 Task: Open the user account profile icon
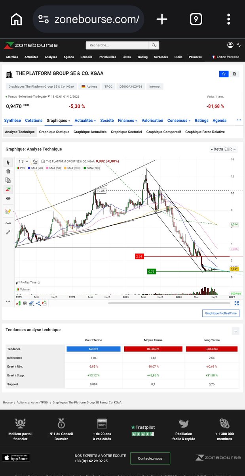tap(230, 45)
